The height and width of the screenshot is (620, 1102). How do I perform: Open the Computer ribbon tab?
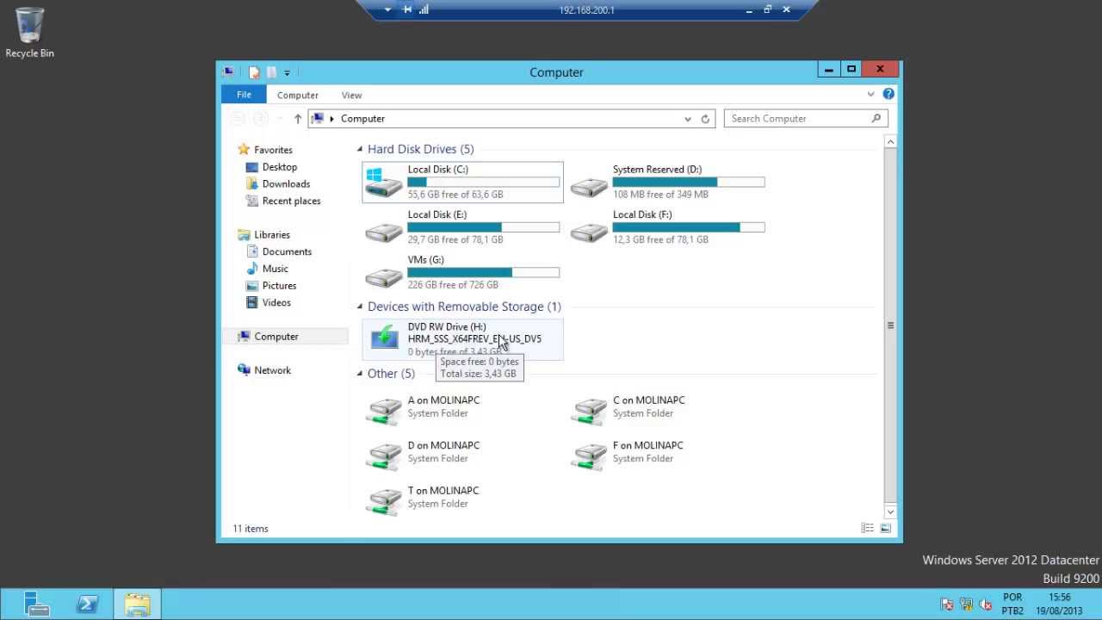(x=298, y=95)
